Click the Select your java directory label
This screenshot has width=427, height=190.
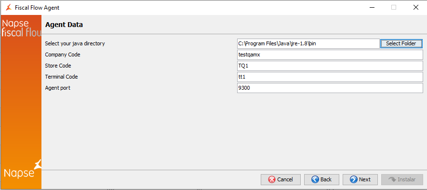click(75, 43)
